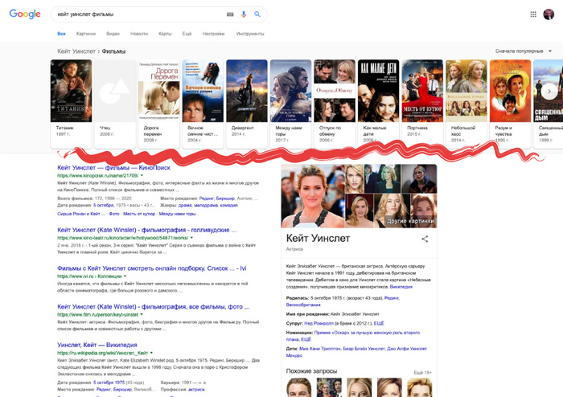Expand kinopoisk.ru URL dropdown arrow
563x397 pixels.
pos(142,176)
